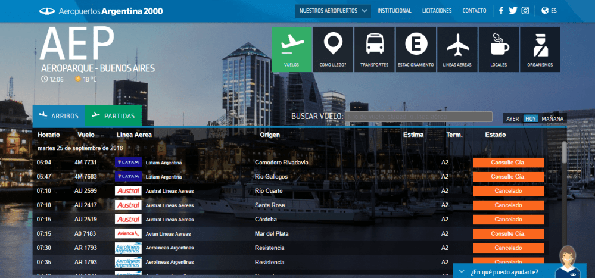Image resolution: width=595 pixels, height=278 pixels.
Task: Open the ES language selector
Action: pyautogui.click(x=549, y=11)
